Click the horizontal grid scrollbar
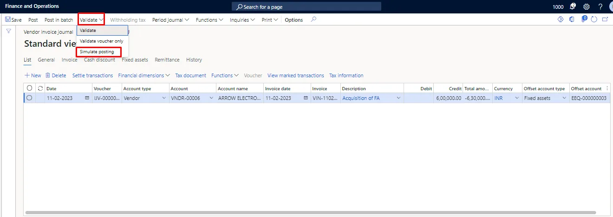 tap(310, 213)
